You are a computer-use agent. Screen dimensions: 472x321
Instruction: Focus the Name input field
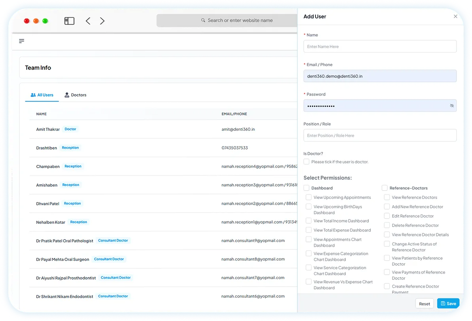tap(380, 46)
